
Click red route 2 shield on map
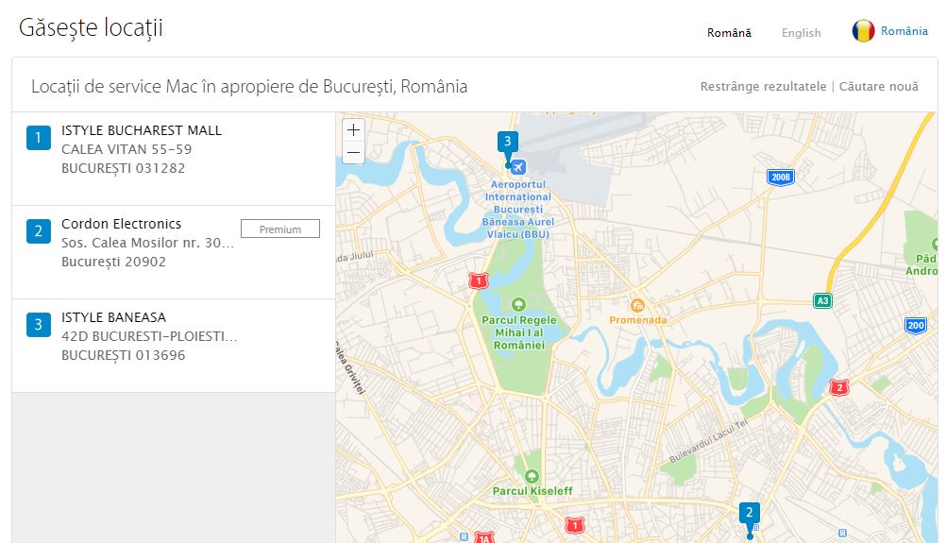pos(839,387)
